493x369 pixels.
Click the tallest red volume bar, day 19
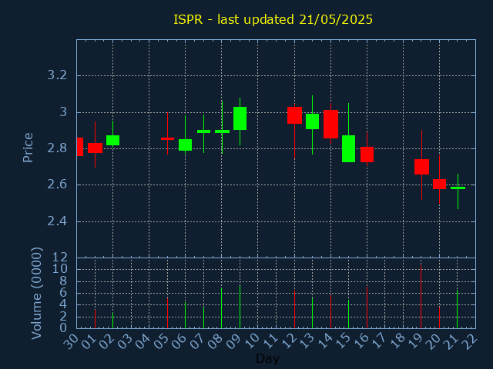(421, 297)
